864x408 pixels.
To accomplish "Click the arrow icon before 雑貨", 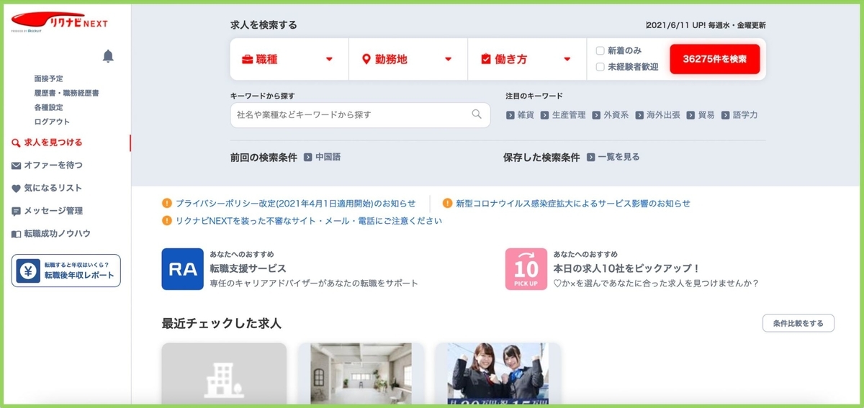I will coord(510,115).
